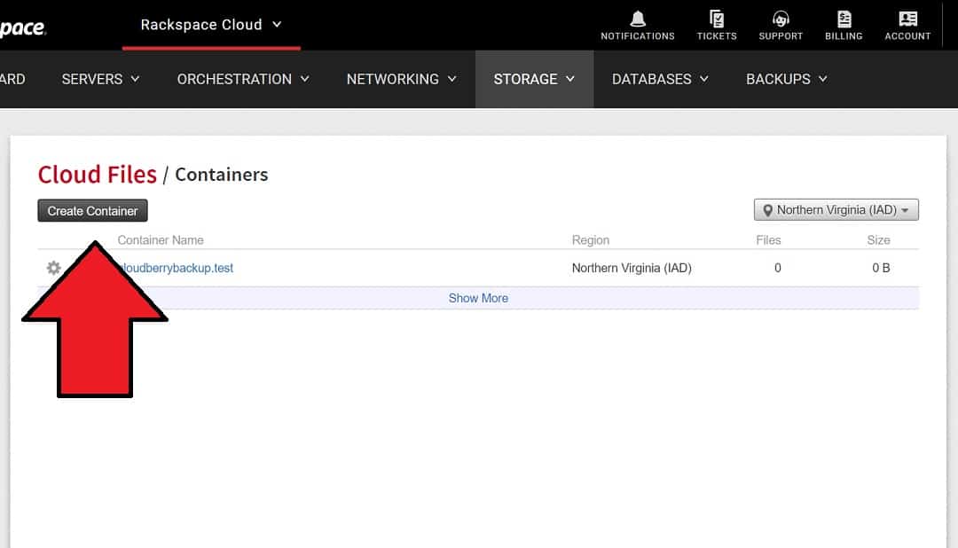Open the Support headset icon
Screen dimensions: 958x548
tap(781, 19)
